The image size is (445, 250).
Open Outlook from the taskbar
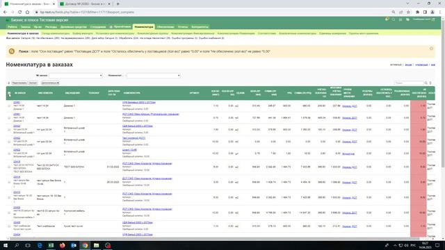pyautogui.click(x=74, y=245)
